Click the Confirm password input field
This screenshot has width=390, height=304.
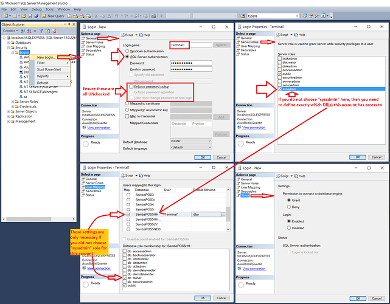[191, 69]
